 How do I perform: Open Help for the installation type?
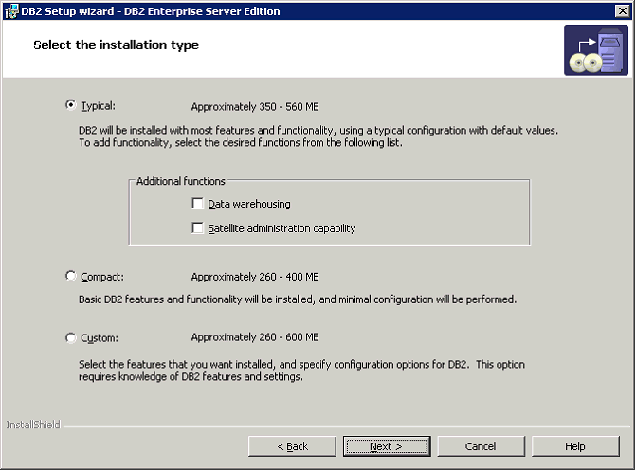pos(575,446)
